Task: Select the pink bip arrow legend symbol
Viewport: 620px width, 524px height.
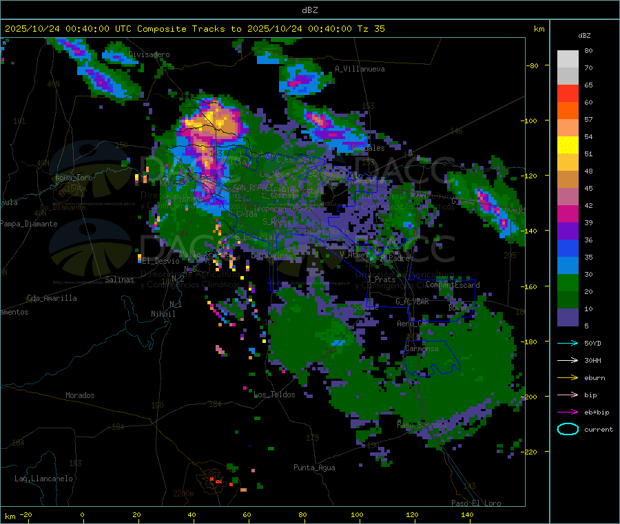Action: pos(568,395)
